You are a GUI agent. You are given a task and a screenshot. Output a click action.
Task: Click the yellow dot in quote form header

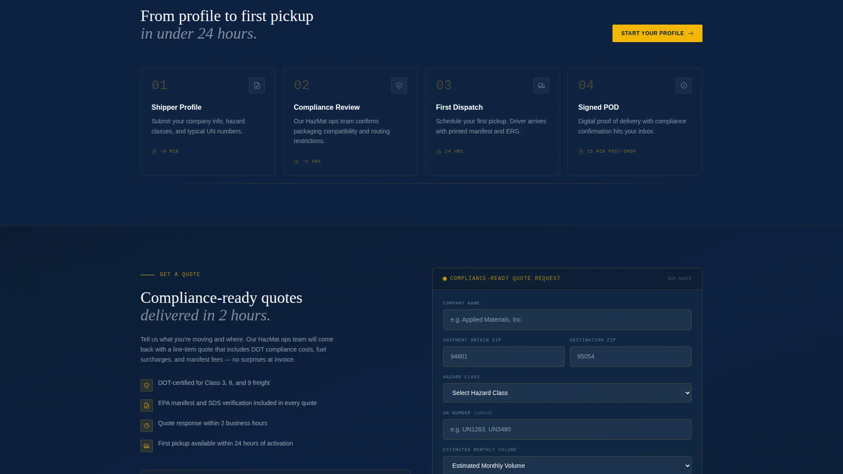(x=445, y=279)
